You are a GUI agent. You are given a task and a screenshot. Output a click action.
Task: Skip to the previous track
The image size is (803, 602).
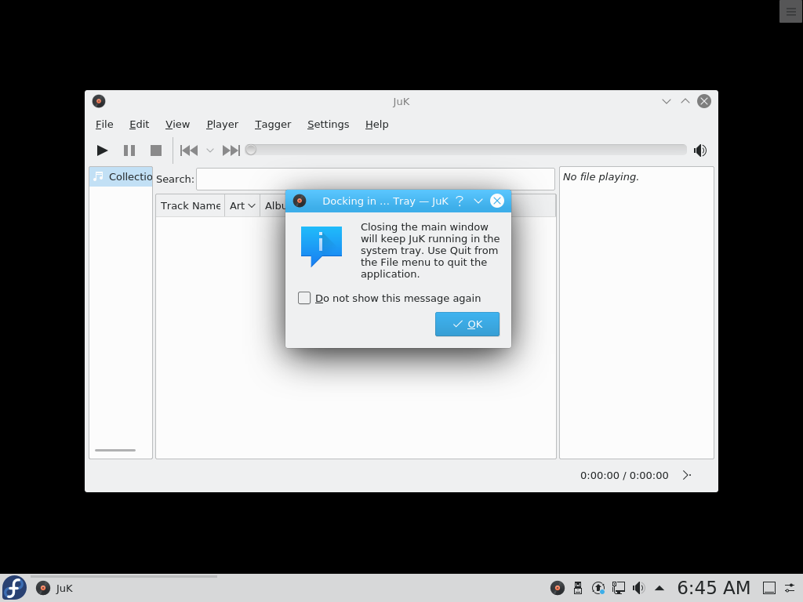click(x=189, y=150)
